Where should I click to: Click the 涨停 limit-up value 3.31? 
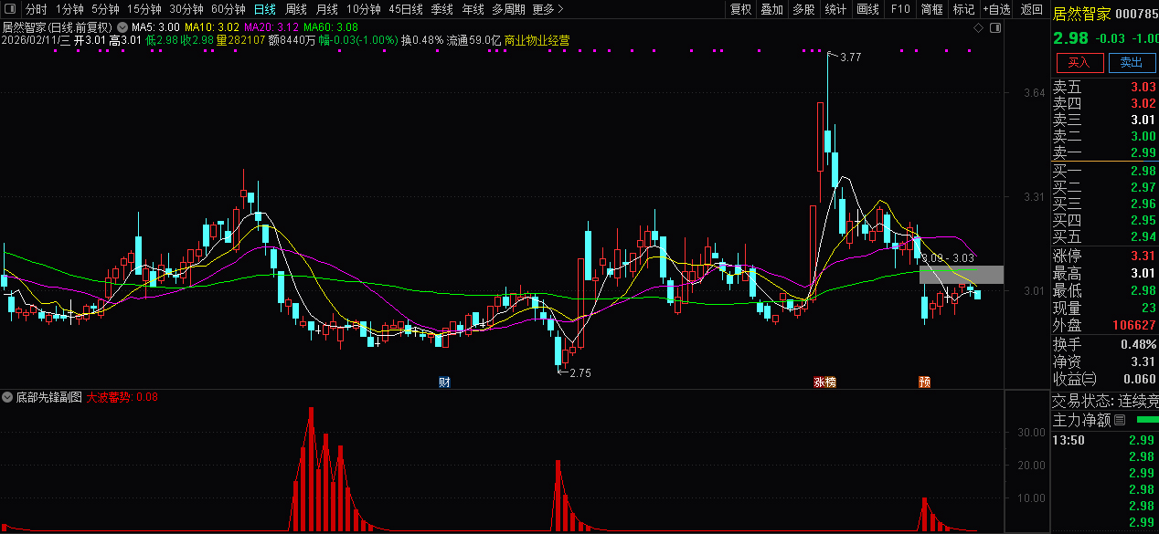click(1143, 256)
